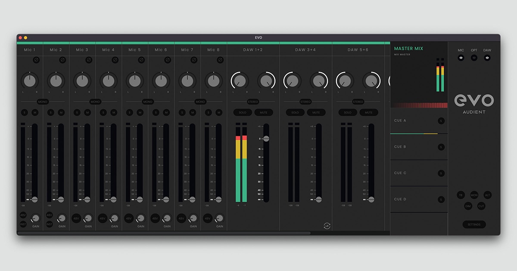Enable 48V phantom power on Mic 3

click(x=76, y=219)
